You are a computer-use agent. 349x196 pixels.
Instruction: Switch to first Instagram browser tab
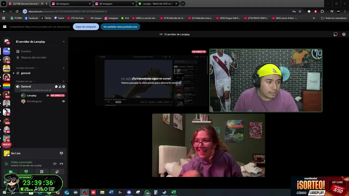tap(71, 4)
